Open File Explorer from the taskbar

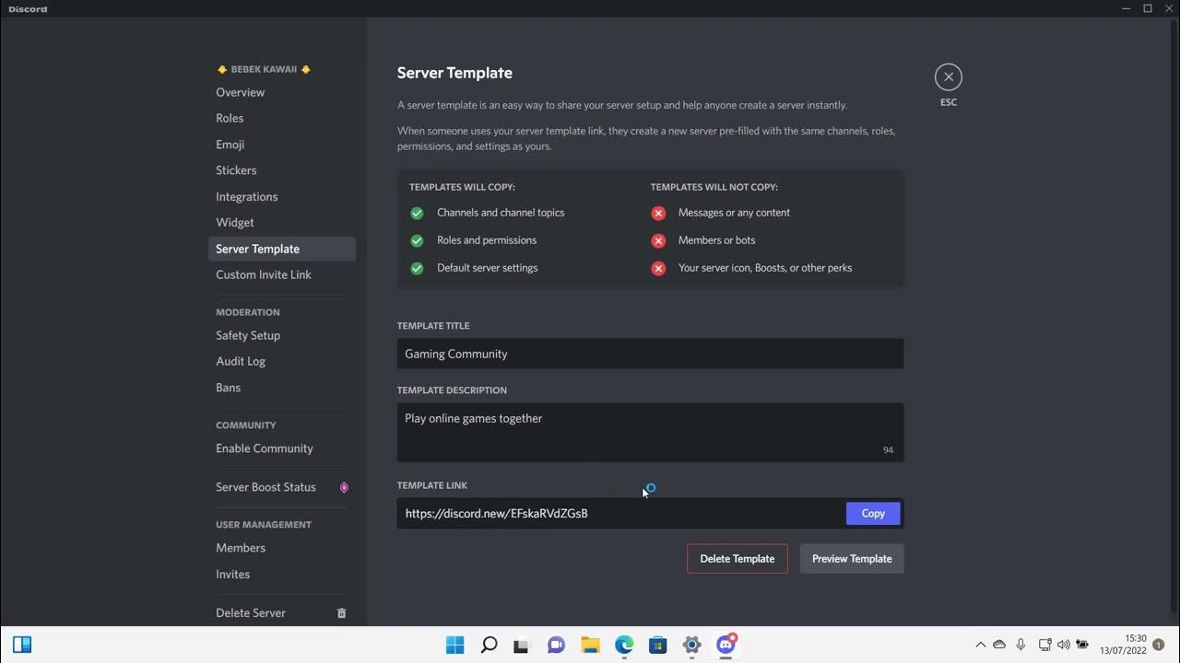coord(590,645)
